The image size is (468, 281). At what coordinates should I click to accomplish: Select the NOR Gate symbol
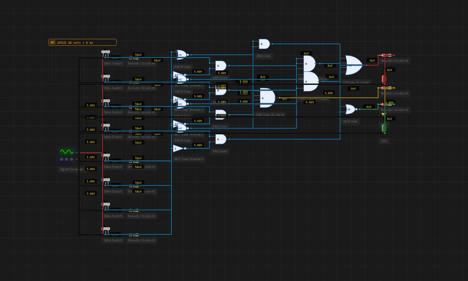[350, 109]
